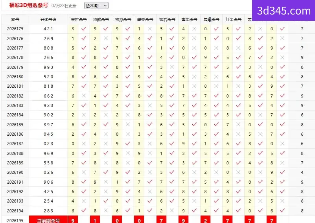
Task: Click the check mark for 独醉杀号 in row 2026175
Action: (x=106, y=29)
